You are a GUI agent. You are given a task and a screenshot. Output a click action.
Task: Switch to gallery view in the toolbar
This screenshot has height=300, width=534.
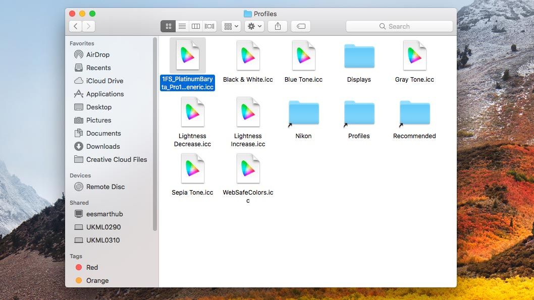tap(209, 26)
